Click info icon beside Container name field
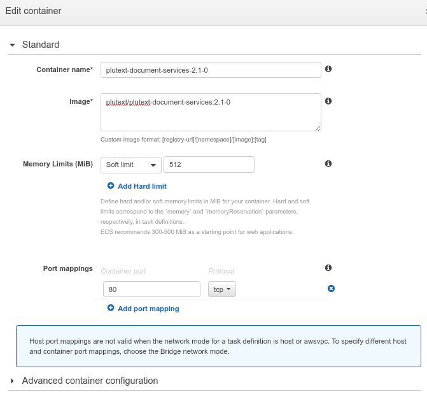 tap(328, 69)
